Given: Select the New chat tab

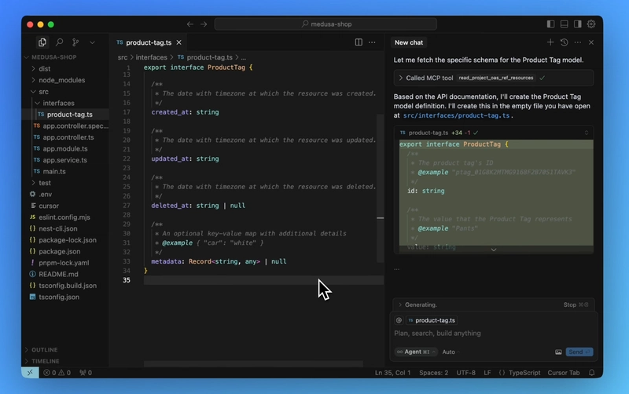Looking at the screenshot, I should (409, 42).
